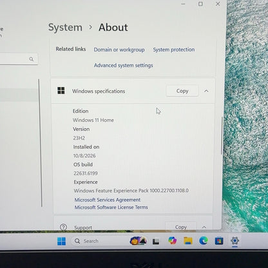The height and width of the screenshot is (268, 268).
Task: Copy the Windows specifications
Action: click(182, 91)
